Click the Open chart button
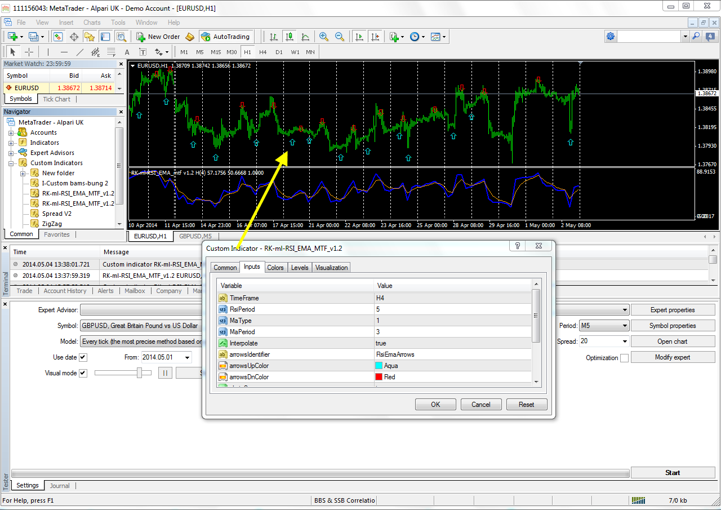 (673, 342)
